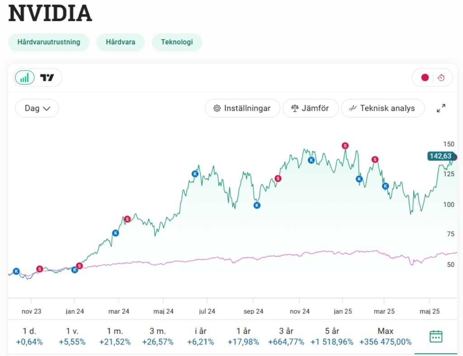Open the calendar date range picker
The height and width of the screenshot is (356, 463).
(x=436, y=337)
